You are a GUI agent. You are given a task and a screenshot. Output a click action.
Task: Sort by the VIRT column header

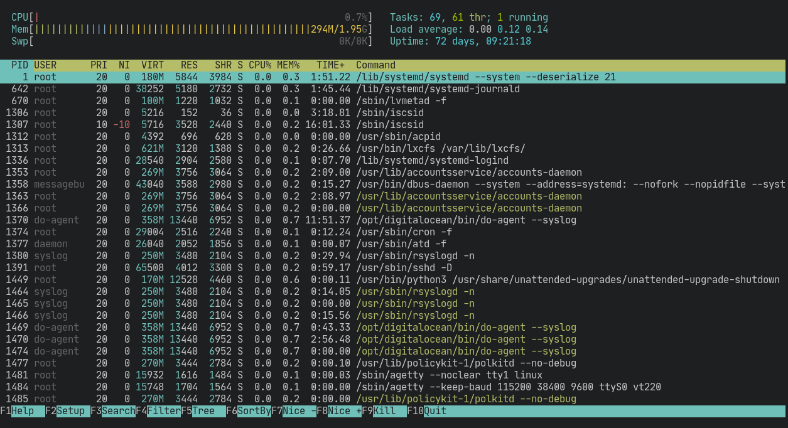153,65
